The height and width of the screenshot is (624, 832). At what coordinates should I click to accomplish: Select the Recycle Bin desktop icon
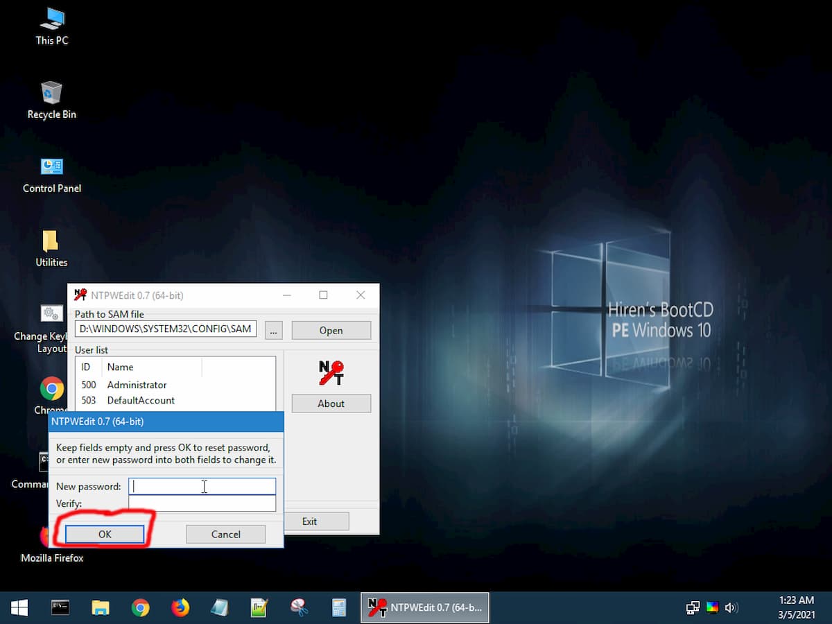point(52,101)
